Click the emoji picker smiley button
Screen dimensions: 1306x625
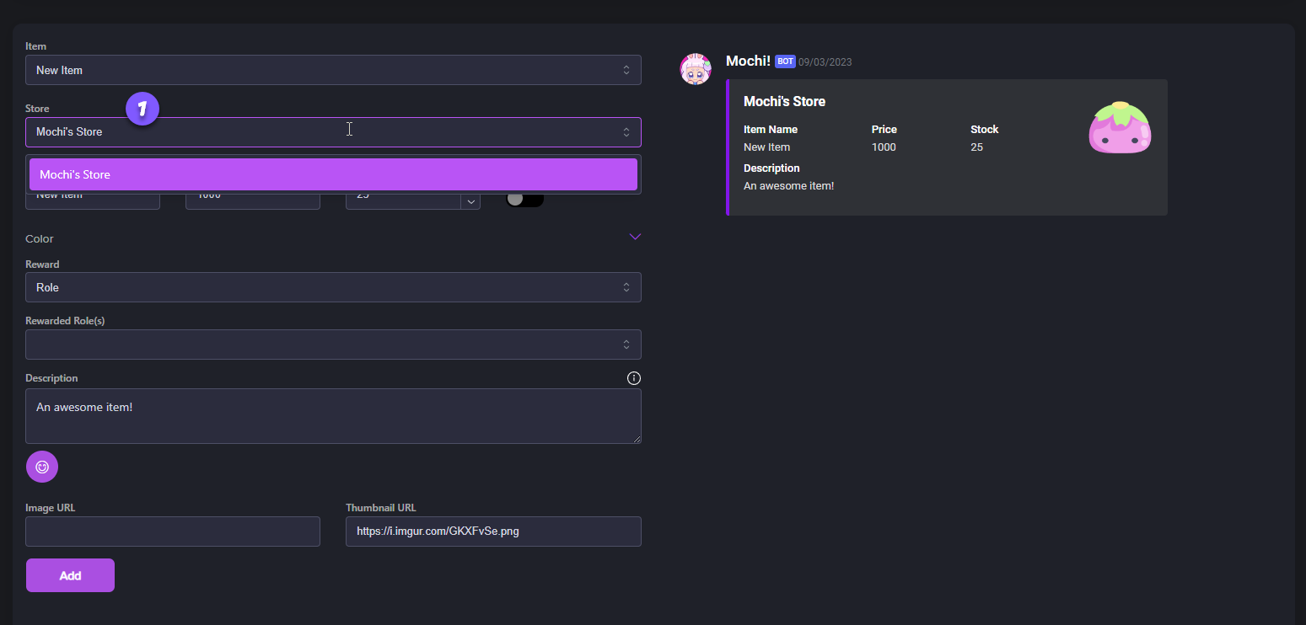pos(42,467)
